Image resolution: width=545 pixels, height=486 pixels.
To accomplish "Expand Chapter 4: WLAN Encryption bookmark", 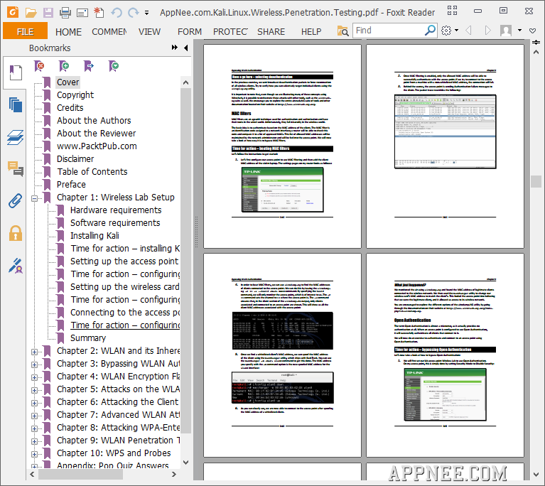I will coord(34,377).
